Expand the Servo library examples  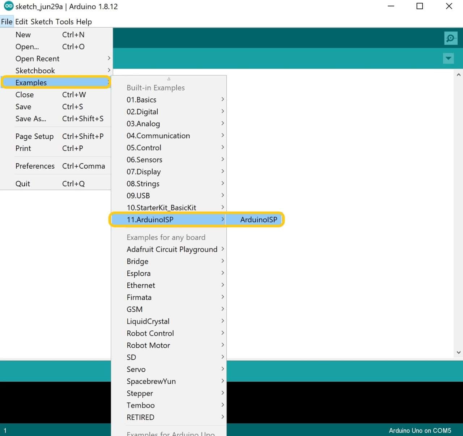169,369
